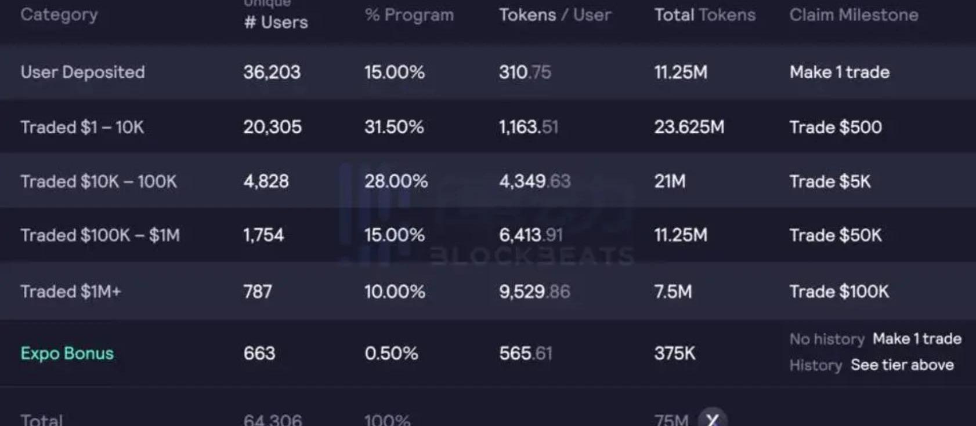Viewport: 976px width, 426px height.
Task: Click the % Program column header
Action: tap(409, 15)
